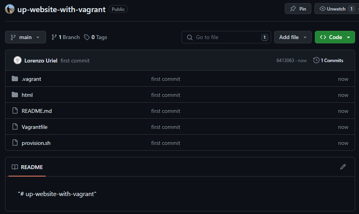The height and width of the screenshot is (214, 359).
Task: Open the main branch selector dropdown
Action: click(x=25, y=37)
